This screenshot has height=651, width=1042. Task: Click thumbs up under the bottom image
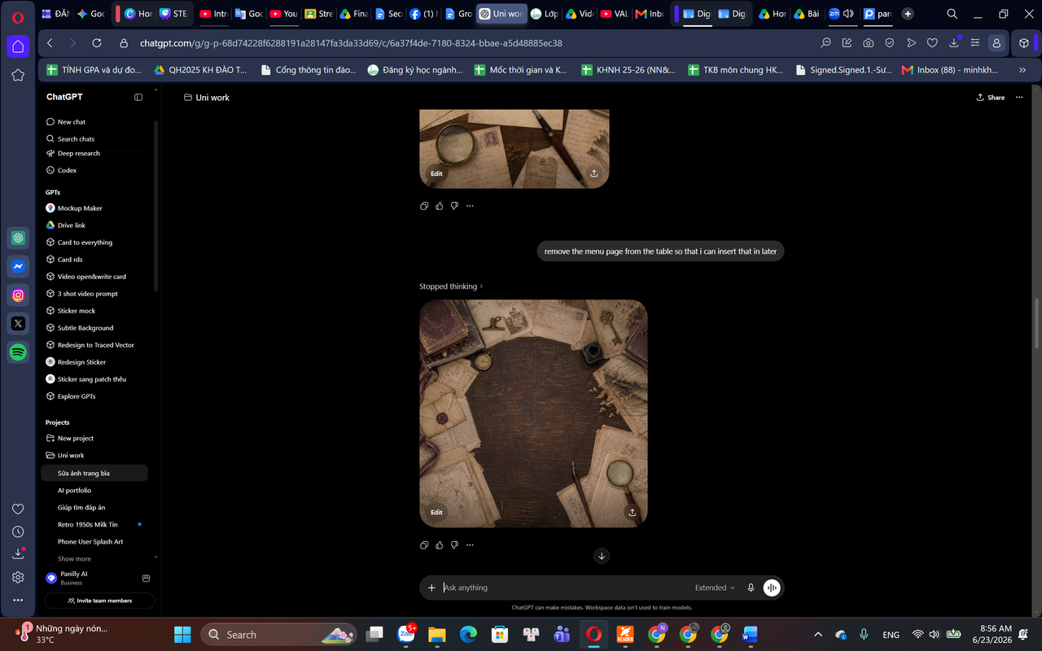click(440, 545)
